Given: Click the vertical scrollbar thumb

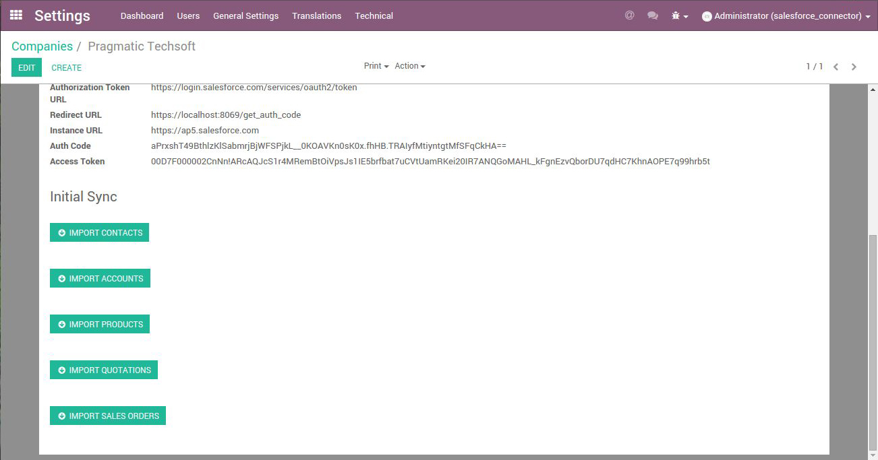Looking at the screenshot, I should coord(873,343).
